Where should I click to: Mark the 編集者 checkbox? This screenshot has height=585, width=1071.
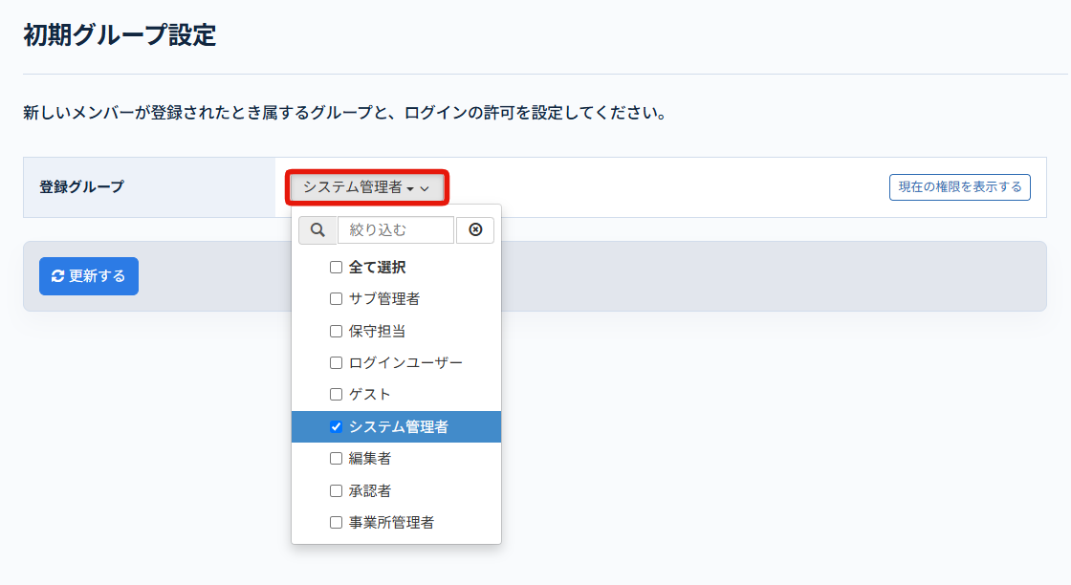336,459
